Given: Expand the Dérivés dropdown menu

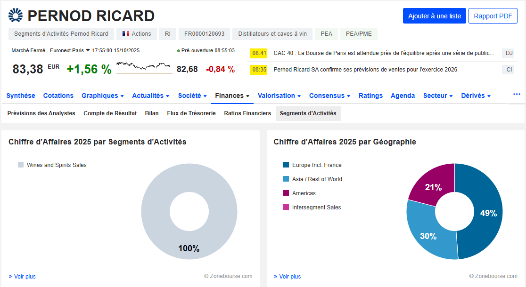Looking at the screenshot, I should pyautogui.click(x=476, y=96).
